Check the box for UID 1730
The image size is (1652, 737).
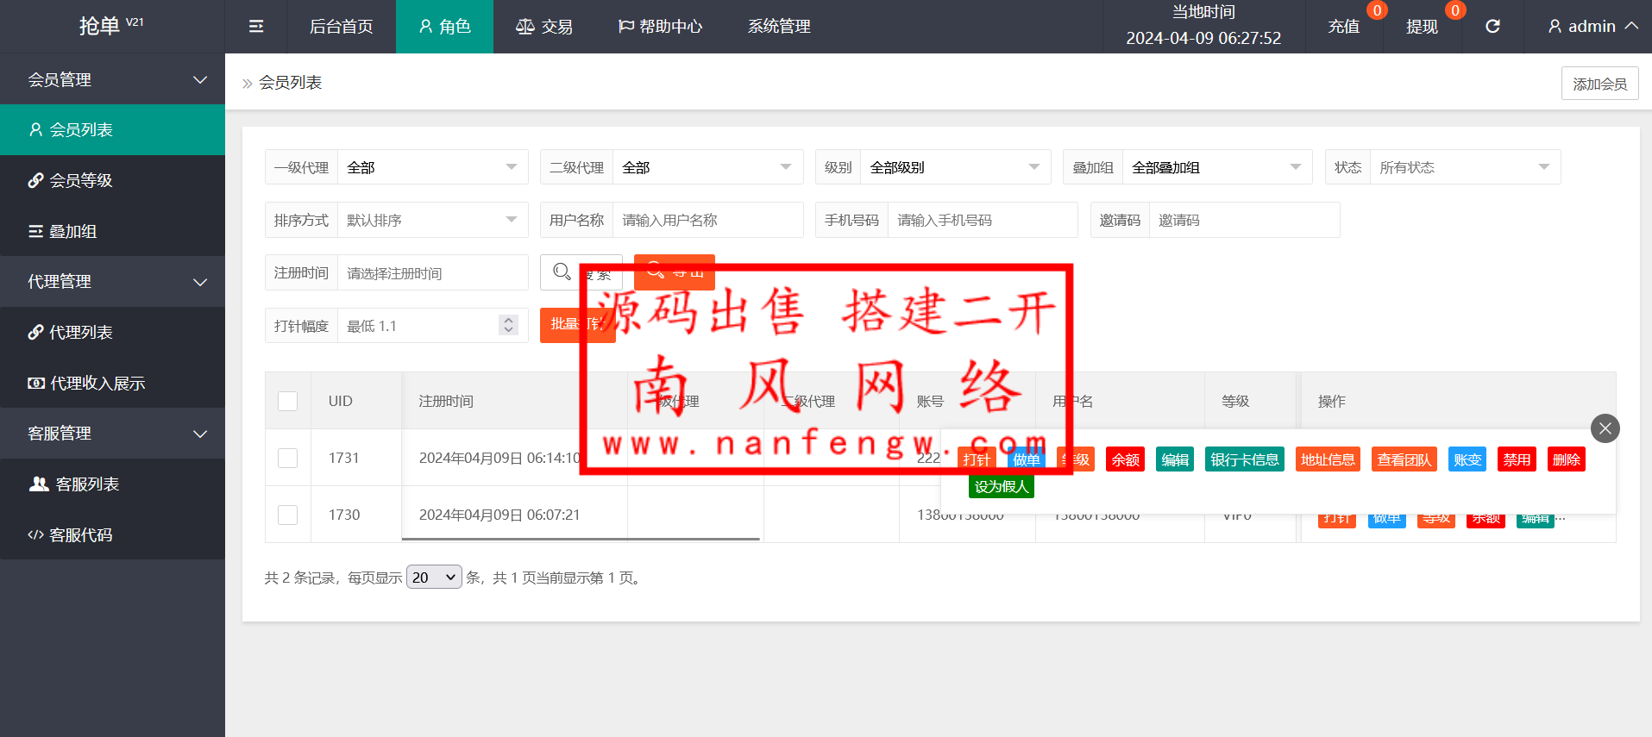click(288, 515)
